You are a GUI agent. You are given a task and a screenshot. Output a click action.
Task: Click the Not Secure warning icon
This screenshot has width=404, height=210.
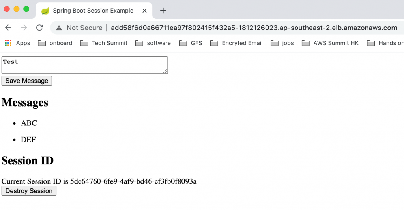(59, 28)
